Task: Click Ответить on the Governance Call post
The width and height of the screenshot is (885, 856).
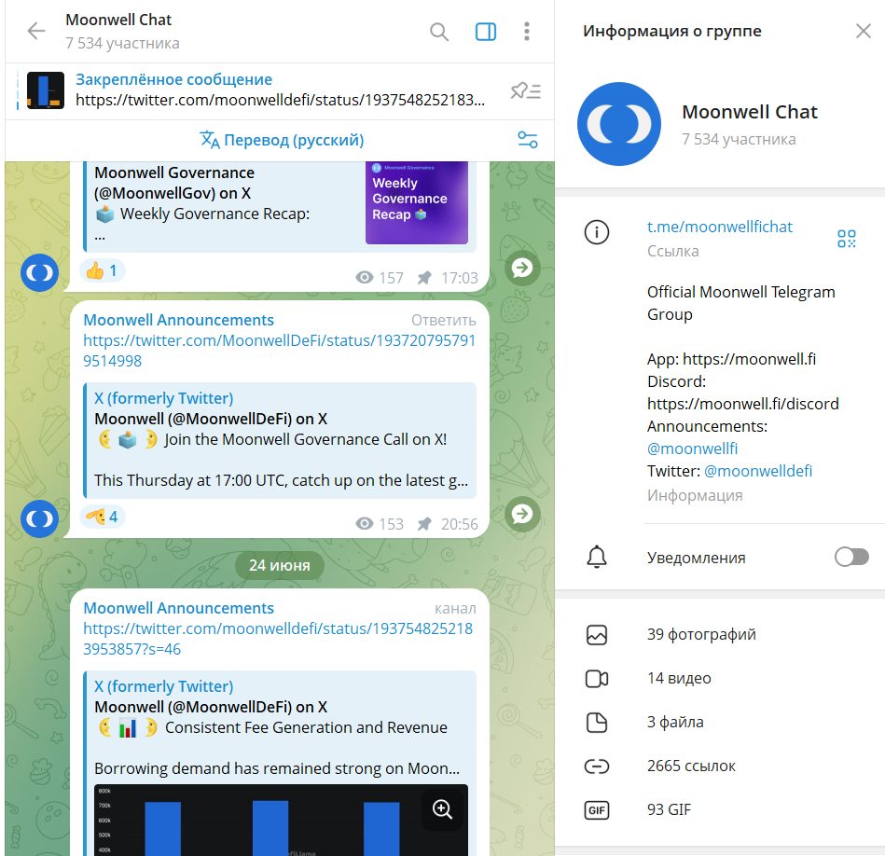Action: 443,321
